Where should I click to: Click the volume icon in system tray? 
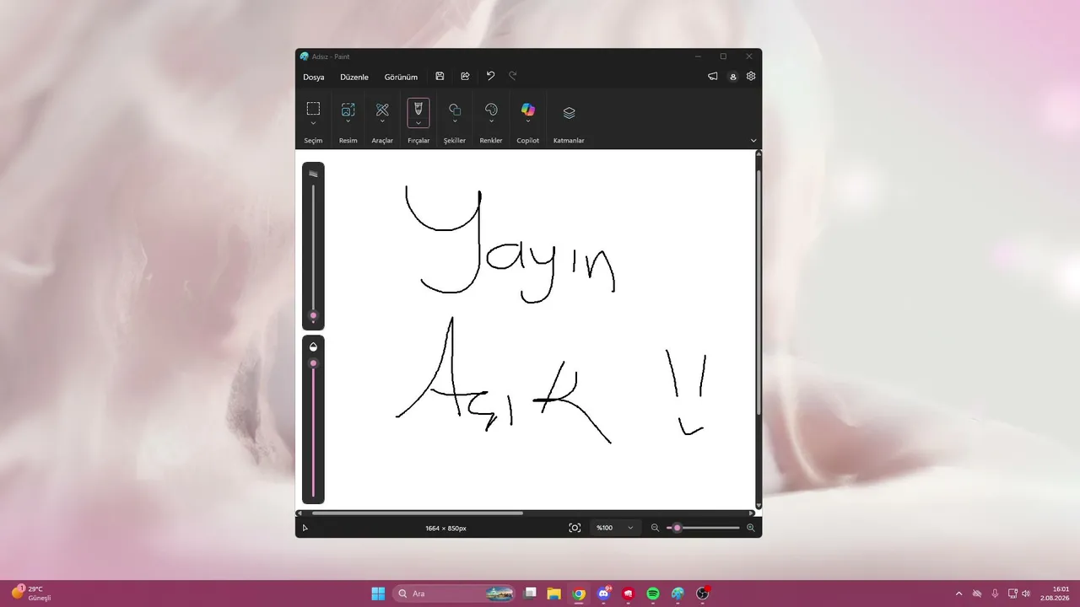(1026, 594)
